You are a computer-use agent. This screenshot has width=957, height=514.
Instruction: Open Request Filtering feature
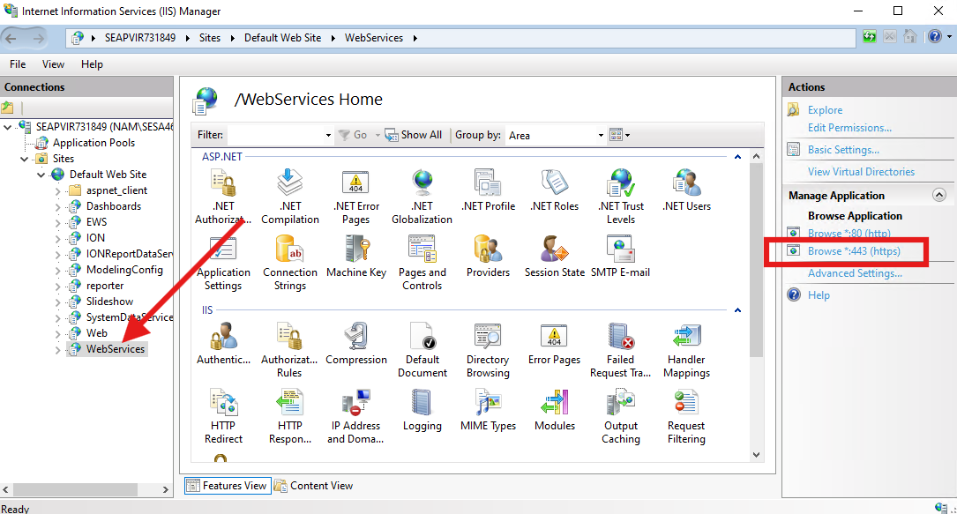(x=686, y=416)
